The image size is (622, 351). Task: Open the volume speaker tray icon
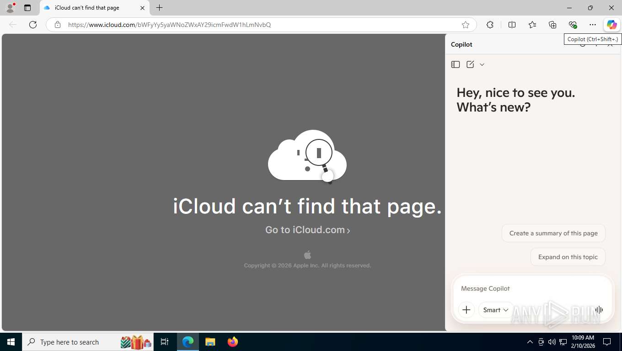[552, 342]
